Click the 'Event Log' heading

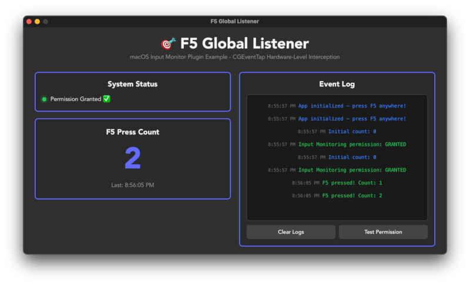click(x=337, y=84)
